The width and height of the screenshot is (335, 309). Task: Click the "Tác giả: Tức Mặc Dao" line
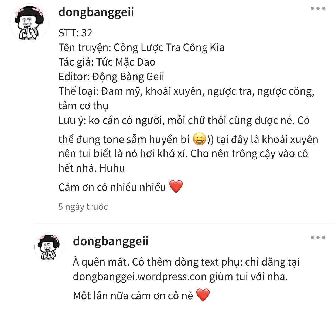(x=107, y=62)
